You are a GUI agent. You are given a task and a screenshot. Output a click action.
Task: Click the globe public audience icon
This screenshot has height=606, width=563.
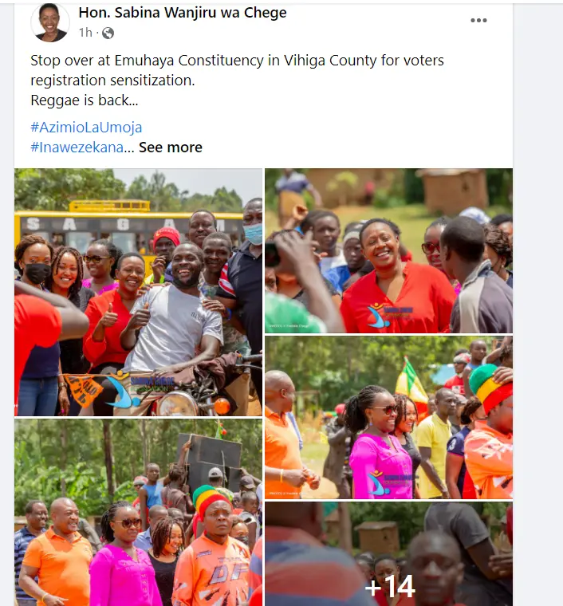click(108, 33)
